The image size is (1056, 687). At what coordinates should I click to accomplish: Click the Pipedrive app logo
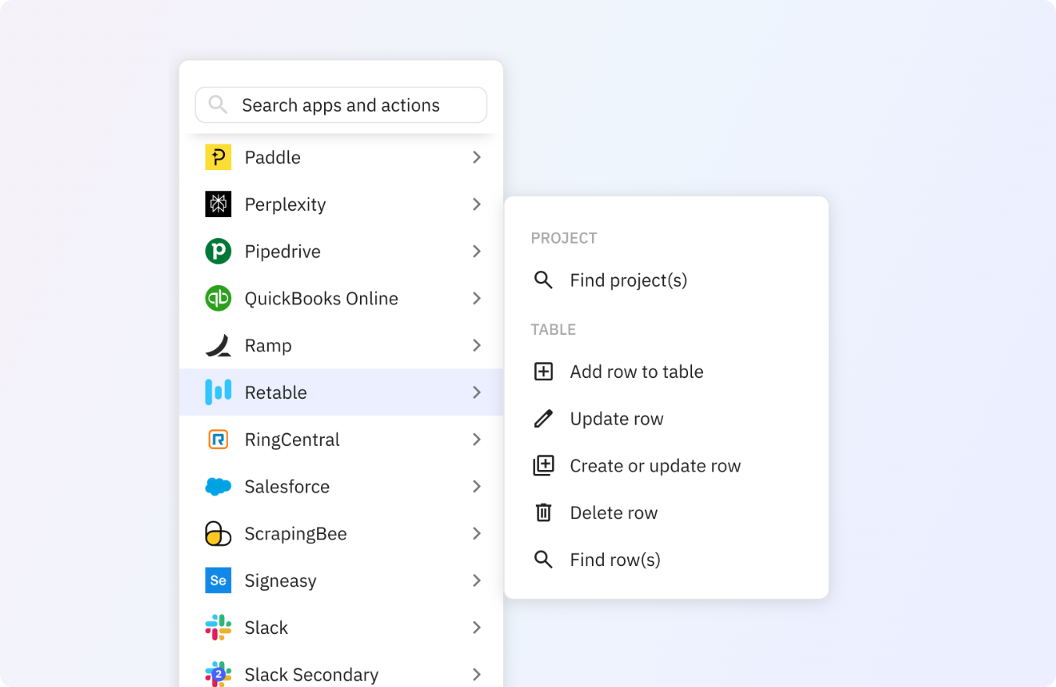coord(218,251)
